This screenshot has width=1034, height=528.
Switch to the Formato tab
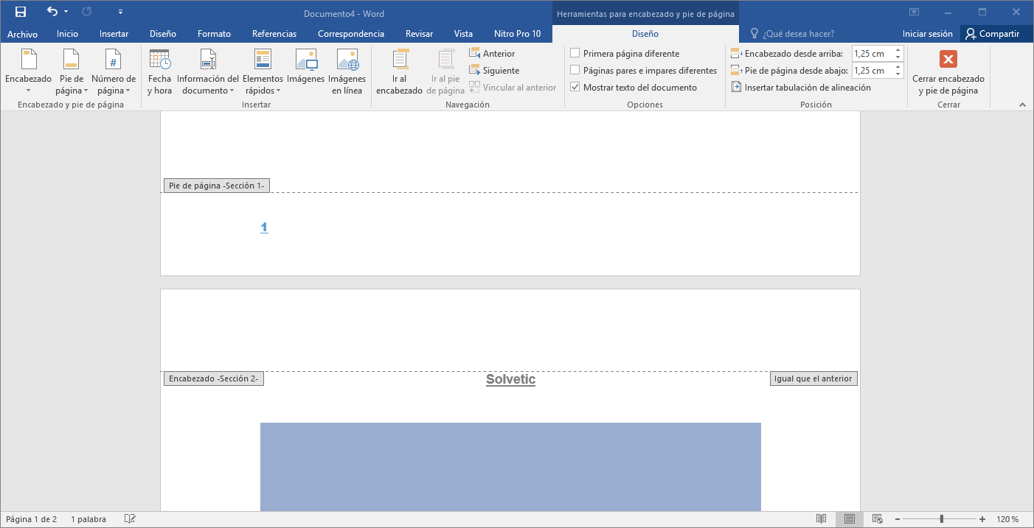click(214, 34)
